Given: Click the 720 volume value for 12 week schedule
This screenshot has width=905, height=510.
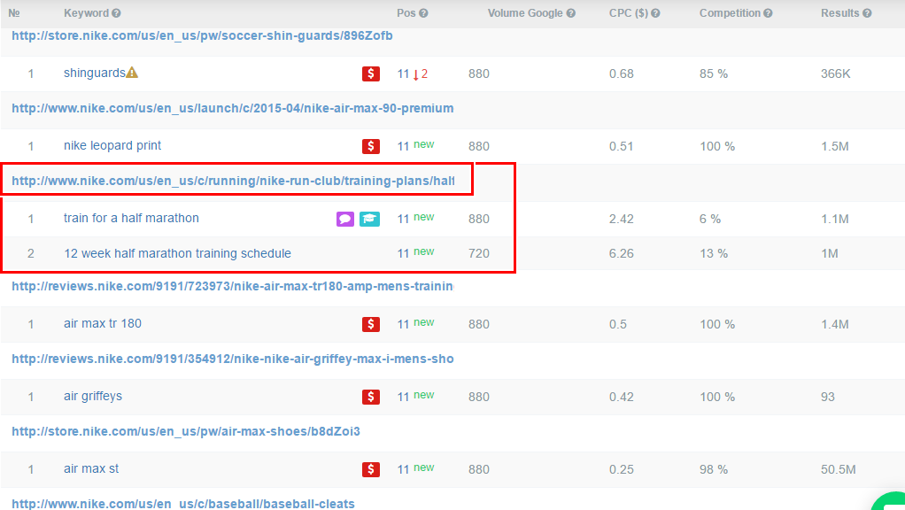Looking at the screenshot, I should tap(479, 254).
